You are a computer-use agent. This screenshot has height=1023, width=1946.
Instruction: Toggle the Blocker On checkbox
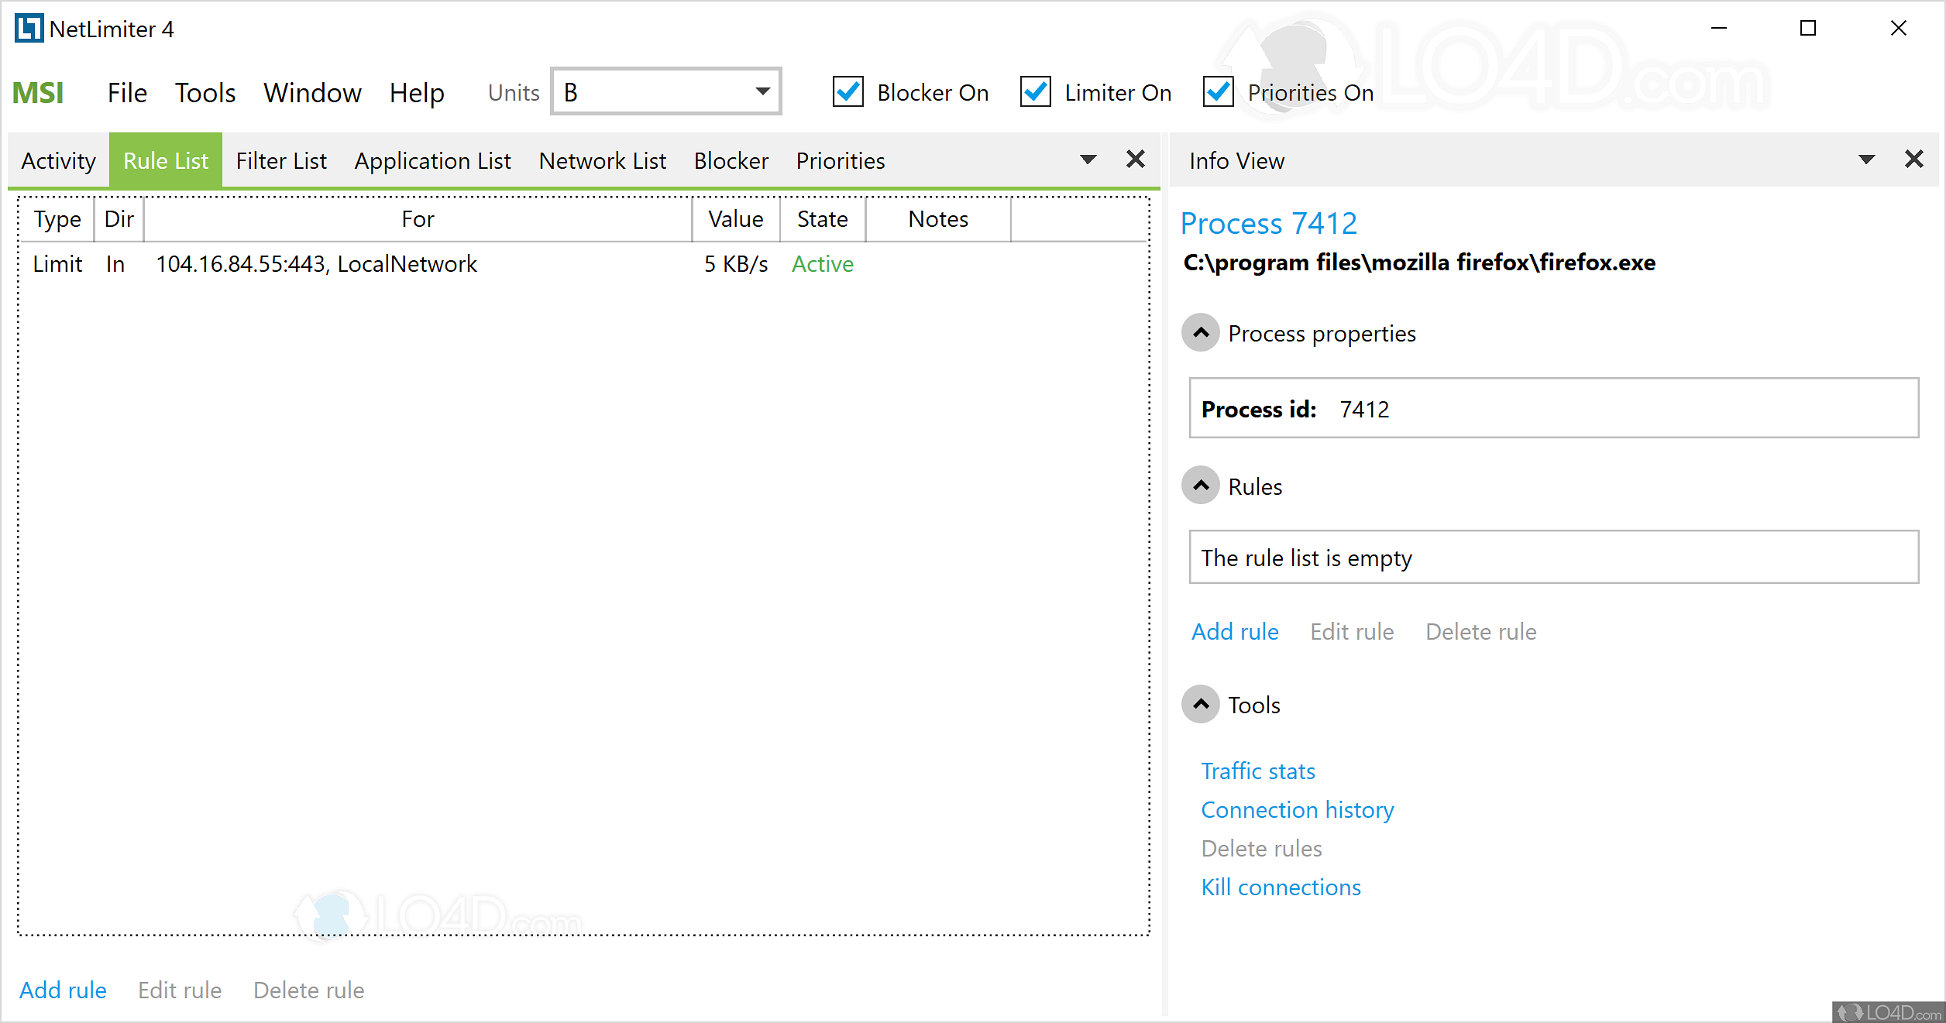(848, 91)
